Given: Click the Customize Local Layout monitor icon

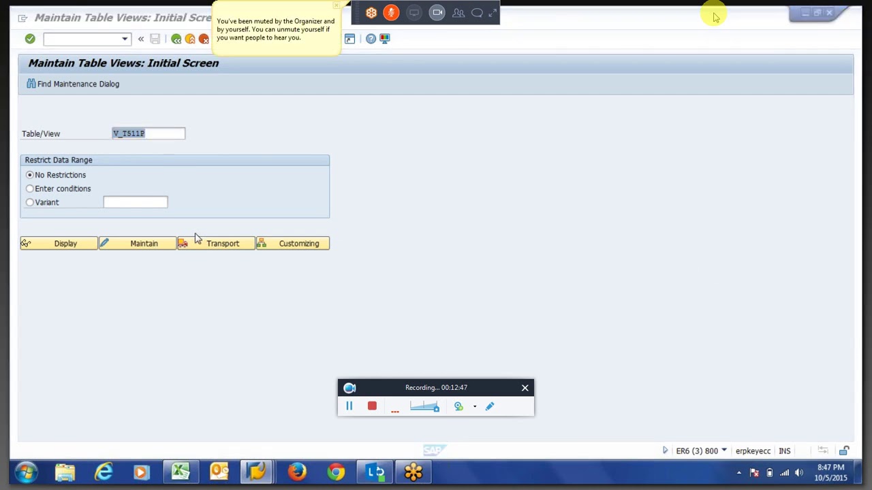Looking at the screenshot, I should [385, 39].
